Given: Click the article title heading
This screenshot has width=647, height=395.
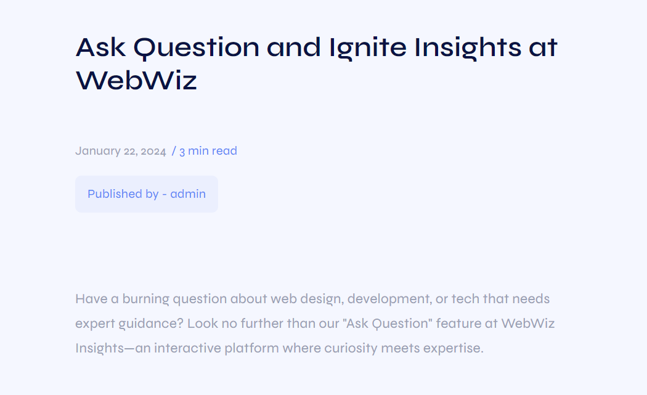Looking at the screenshot, I should click(317, 63).
